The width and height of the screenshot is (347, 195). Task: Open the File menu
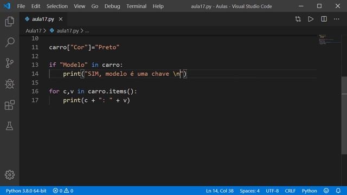point(21,6)
